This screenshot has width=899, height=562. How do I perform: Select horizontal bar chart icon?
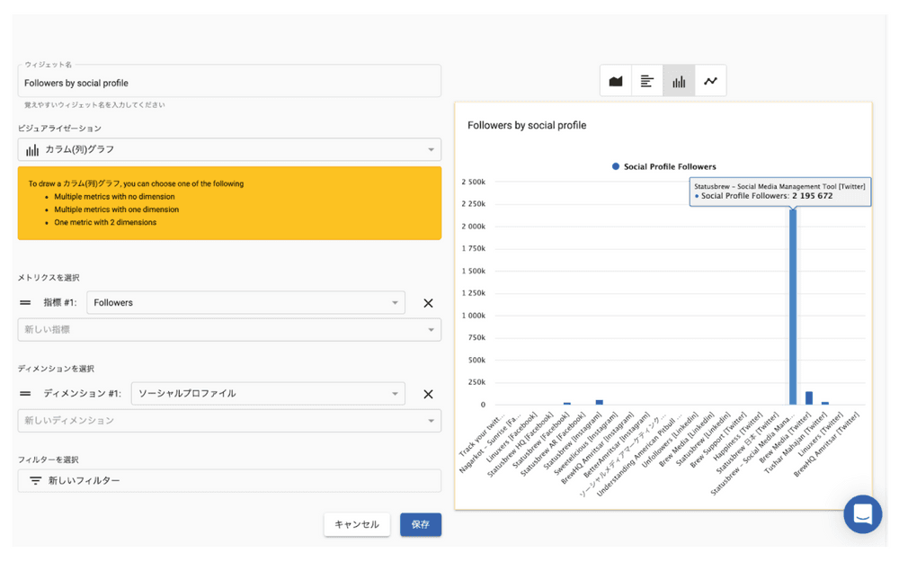[x=647, y=81]
